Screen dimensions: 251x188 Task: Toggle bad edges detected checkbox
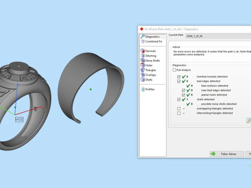click(179, 81)
